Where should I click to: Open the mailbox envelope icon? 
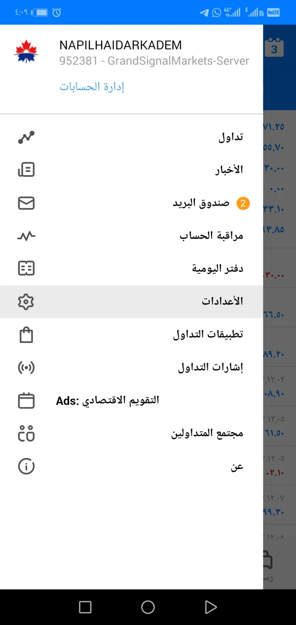coord(26,203)
